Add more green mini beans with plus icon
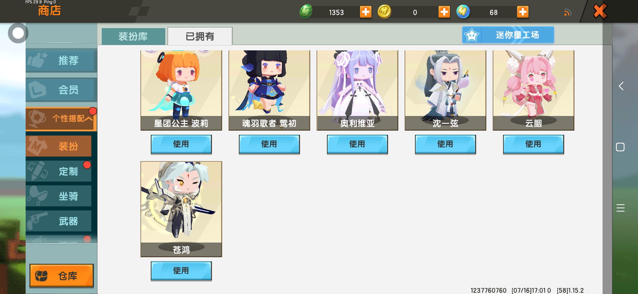The width and height of the screenshot is (638, 294). (x=366, y=12)
